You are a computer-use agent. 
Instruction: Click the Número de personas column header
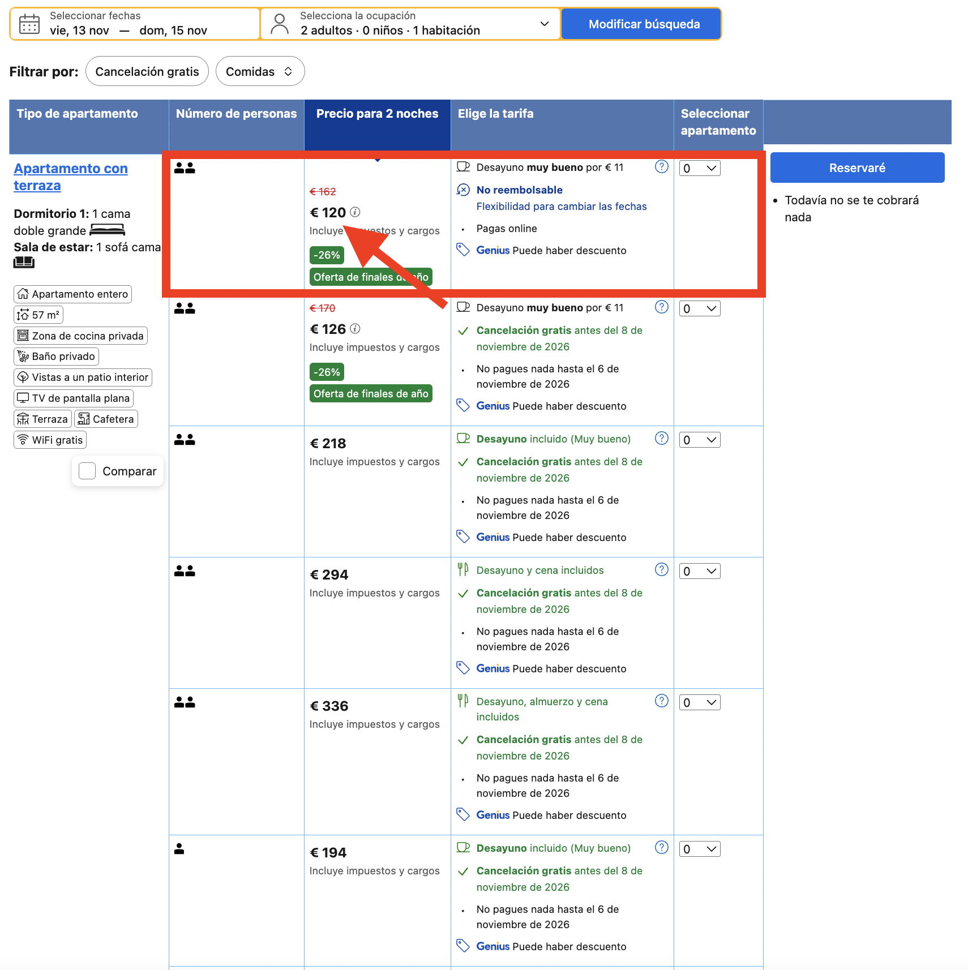[237, 125]
